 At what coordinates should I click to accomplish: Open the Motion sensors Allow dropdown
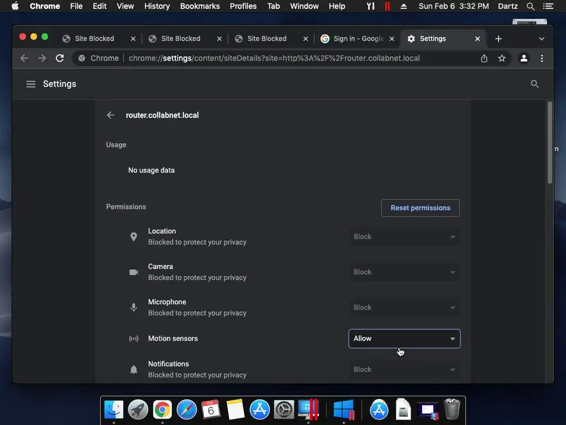(x=404, y=339)
